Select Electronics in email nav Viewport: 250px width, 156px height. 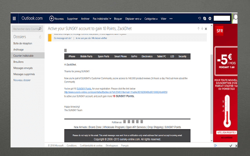coord(147,56)
